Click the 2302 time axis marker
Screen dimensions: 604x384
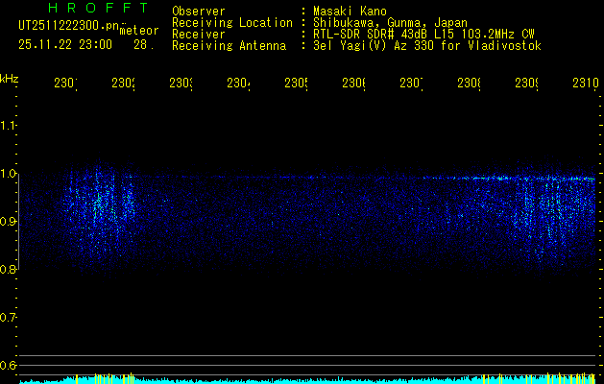pyautogui.click(x=123, y=84)
